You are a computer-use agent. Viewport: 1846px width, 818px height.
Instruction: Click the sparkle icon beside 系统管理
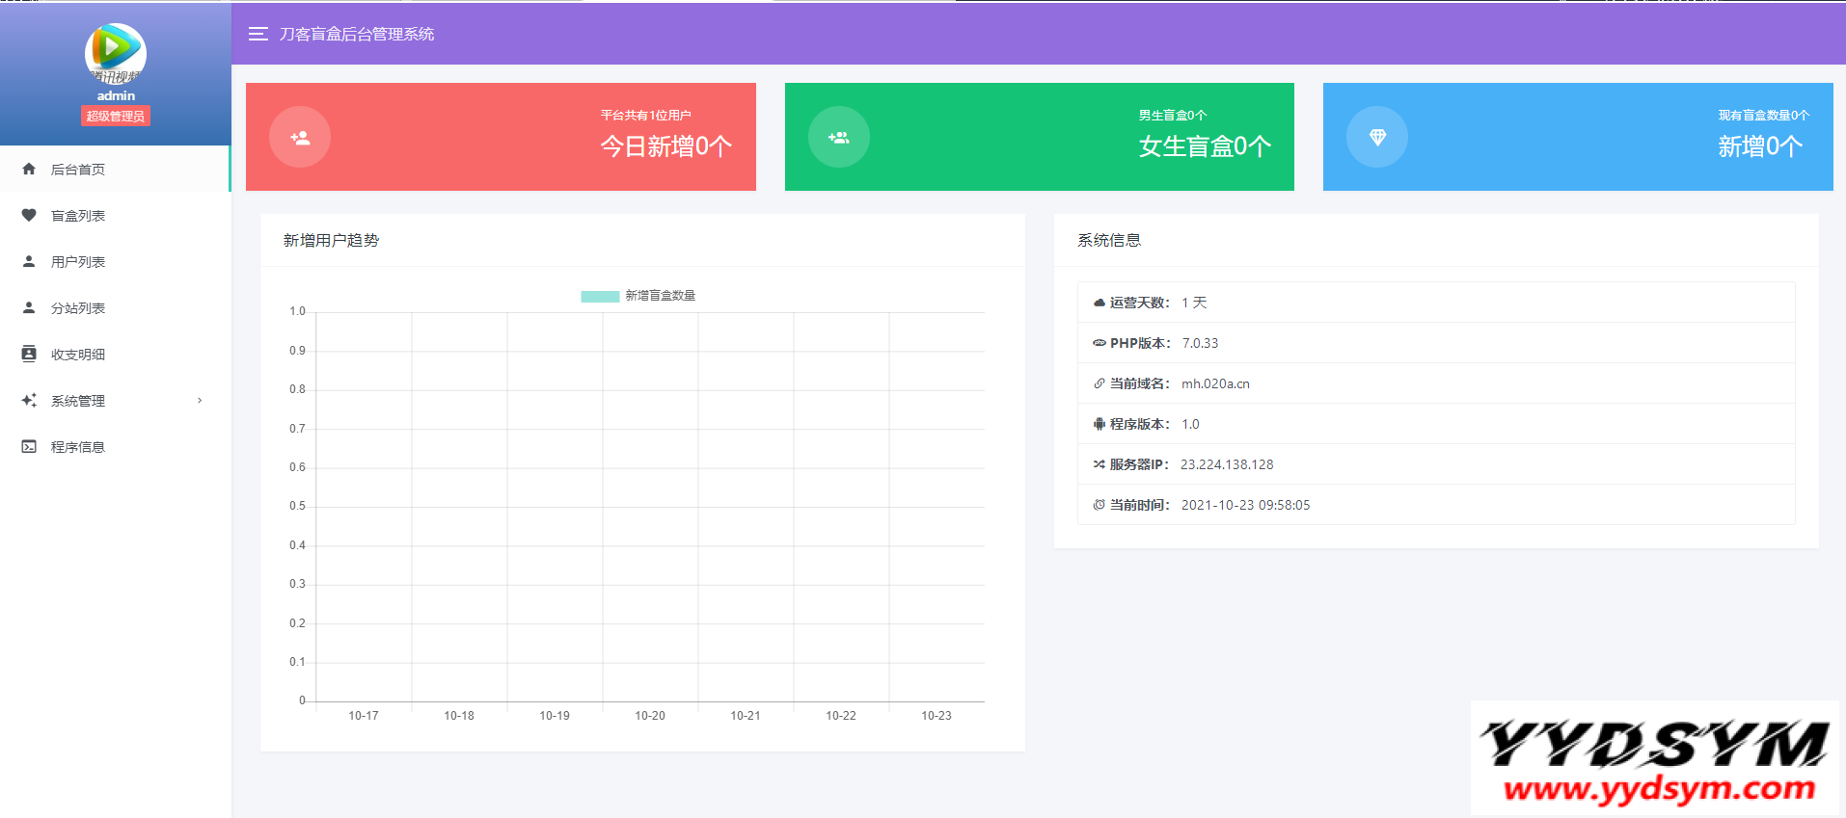(29, 400)
